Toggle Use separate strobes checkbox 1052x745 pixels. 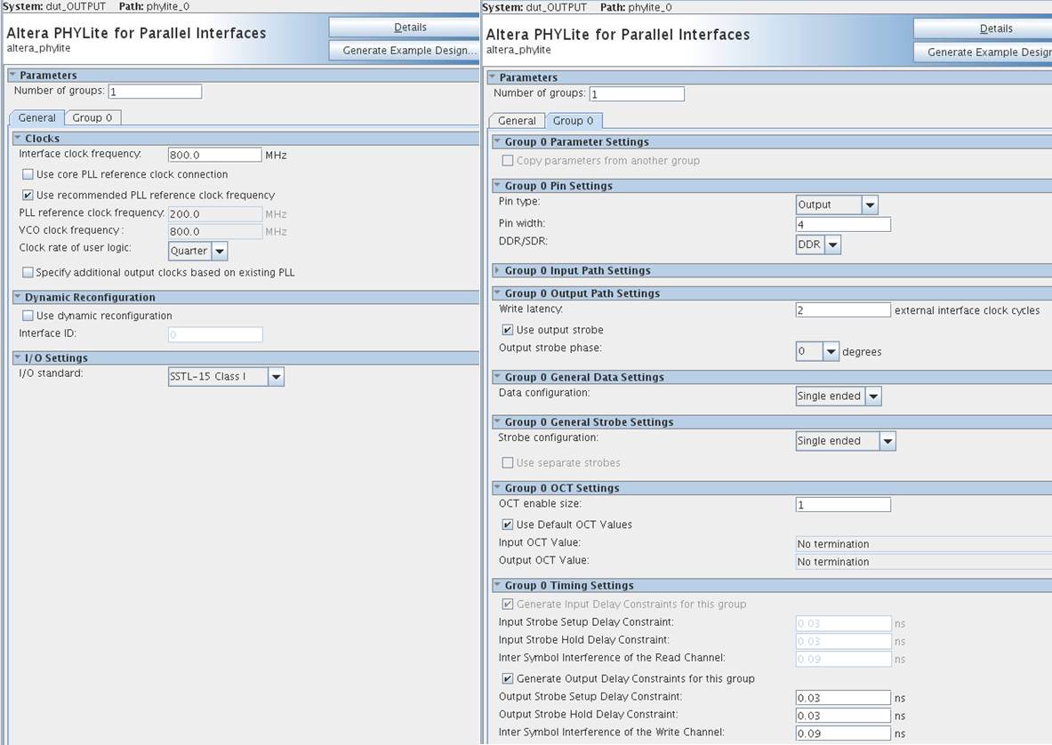click(x=508, y=462)
